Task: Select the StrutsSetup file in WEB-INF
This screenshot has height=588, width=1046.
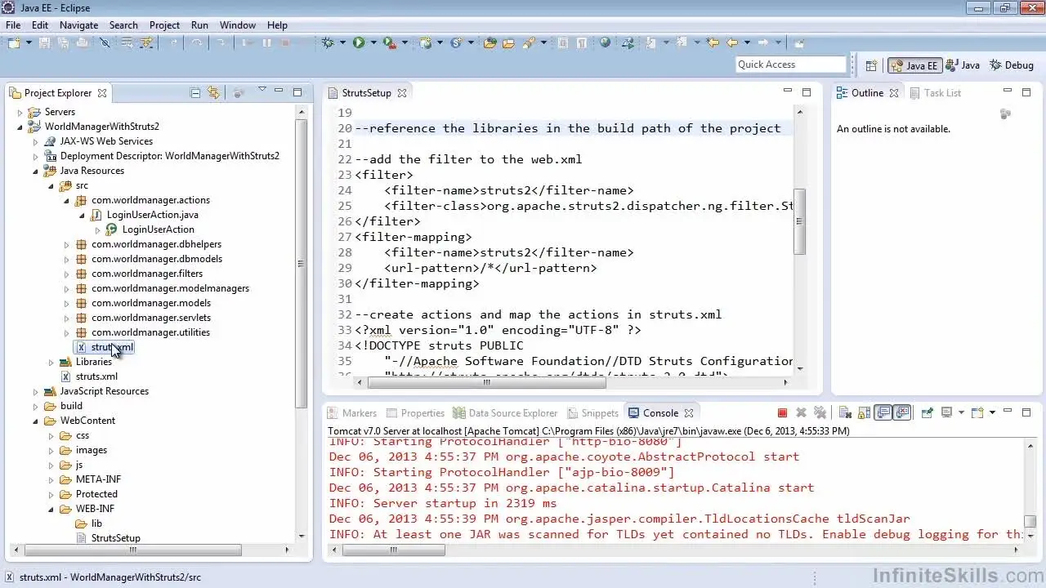Action: [x=115, y=538]
